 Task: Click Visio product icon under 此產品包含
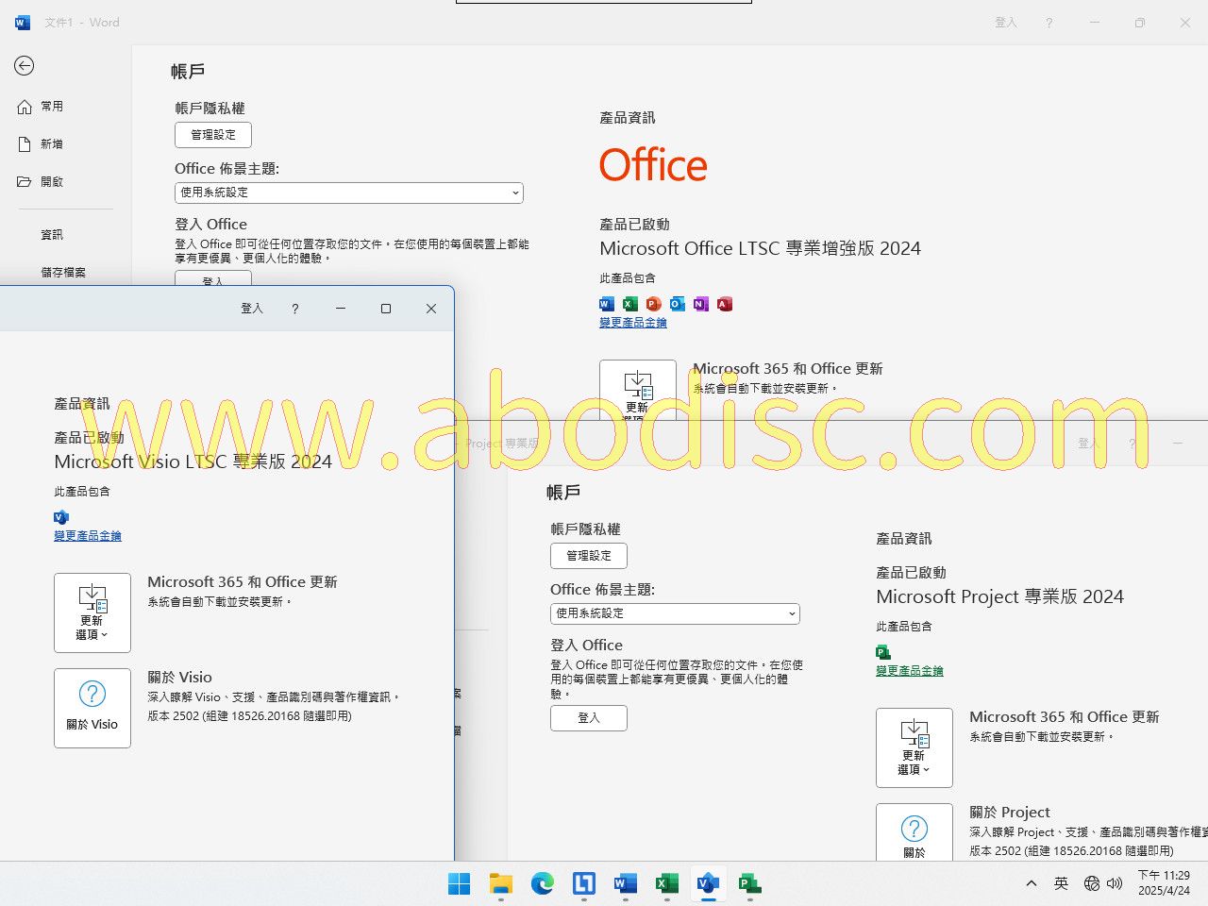(x=61, y=517)
